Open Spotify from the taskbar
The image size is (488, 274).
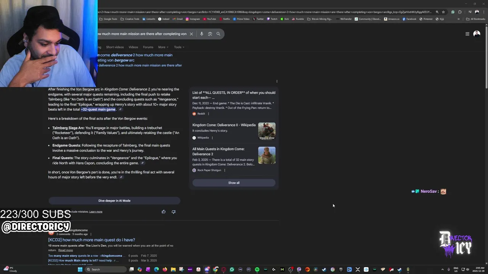click(x=257, y=269)
